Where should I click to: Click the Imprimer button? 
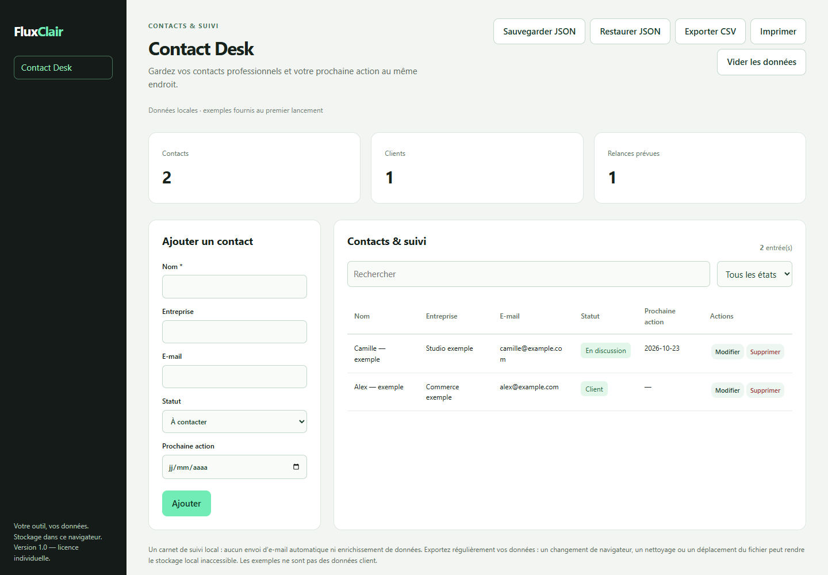coord(778,32)
